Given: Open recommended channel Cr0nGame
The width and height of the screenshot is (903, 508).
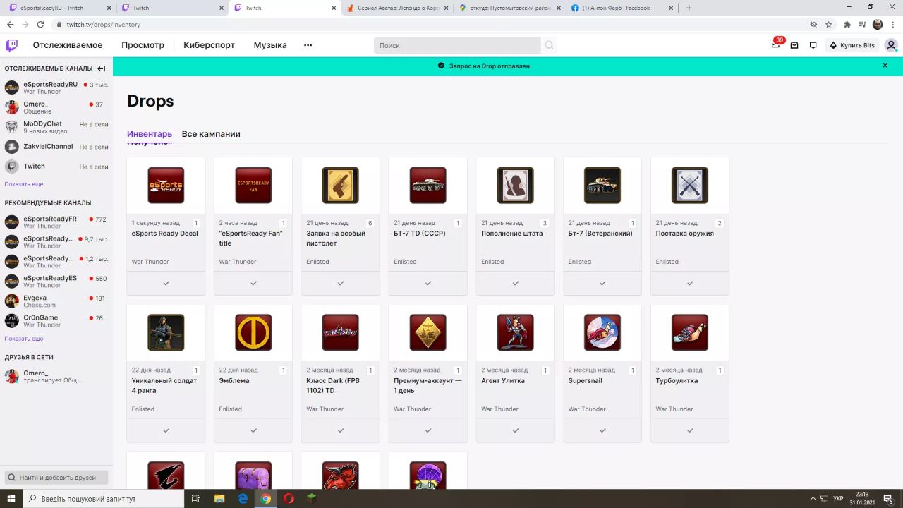Looking at the screenshot, I should 56,321.
